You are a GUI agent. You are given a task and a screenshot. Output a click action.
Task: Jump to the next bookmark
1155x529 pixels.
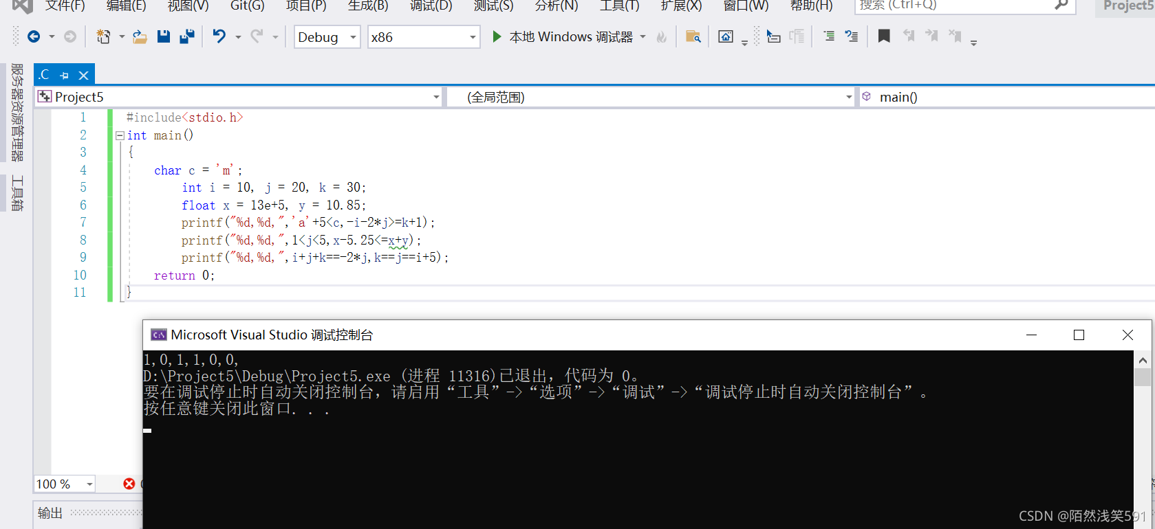(x=931, y=36)
